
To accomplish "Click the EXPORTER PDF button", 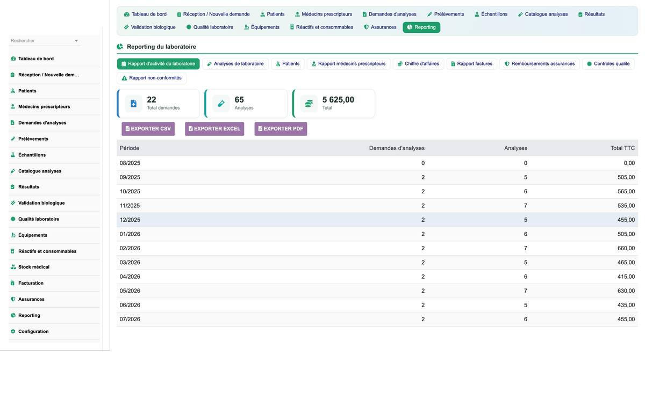I will click(281, 129).
